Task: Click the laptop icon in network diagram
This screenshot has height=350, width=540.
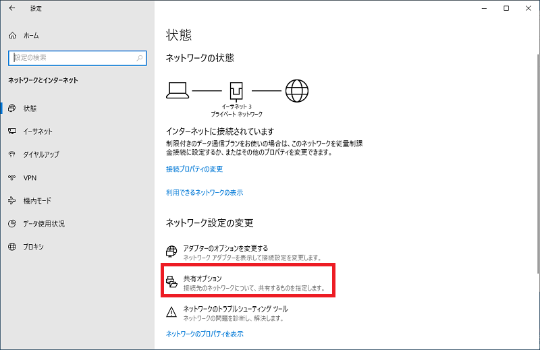Action: pyautogui.click(x=178, y=90)
